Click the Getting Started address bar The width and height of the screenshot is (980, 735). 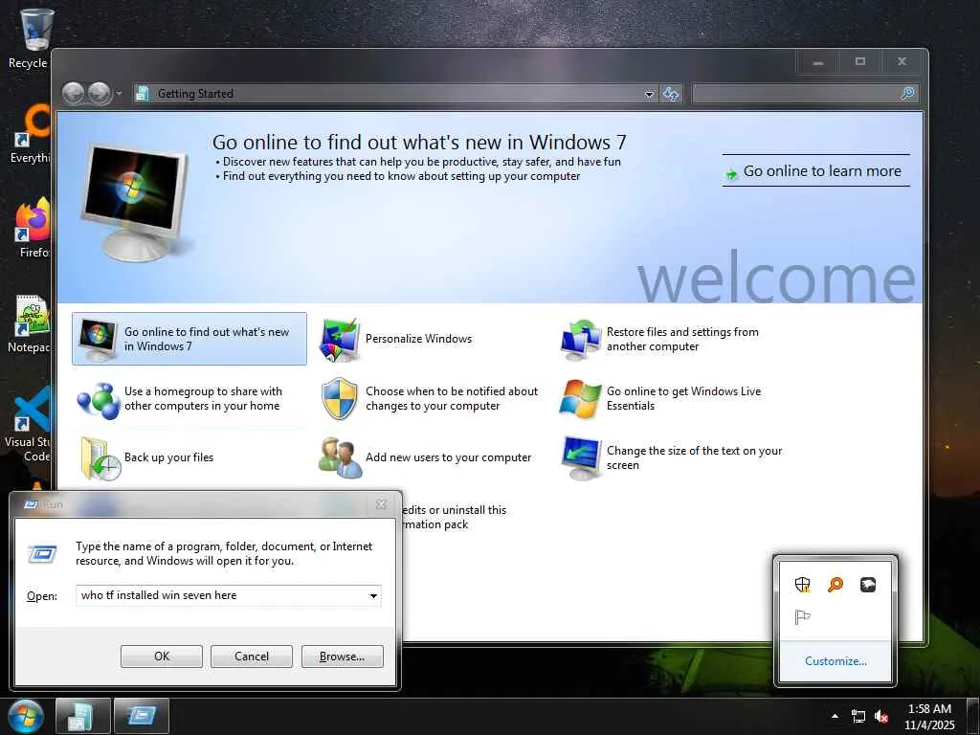point(395,94)
